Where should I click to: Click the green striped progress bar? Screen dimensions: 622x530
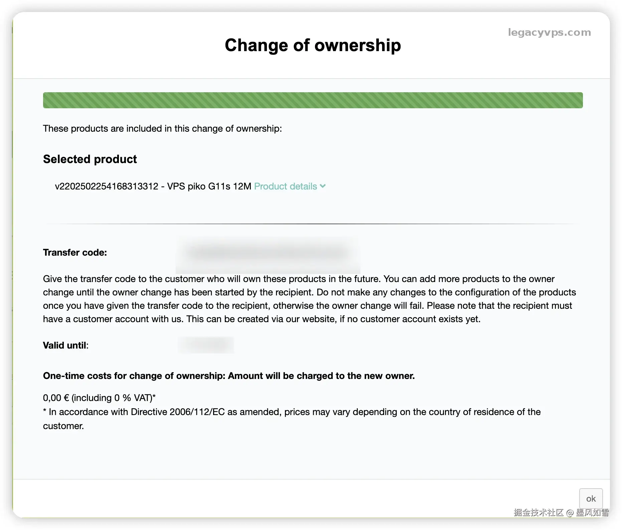click(x=313, y=100)
